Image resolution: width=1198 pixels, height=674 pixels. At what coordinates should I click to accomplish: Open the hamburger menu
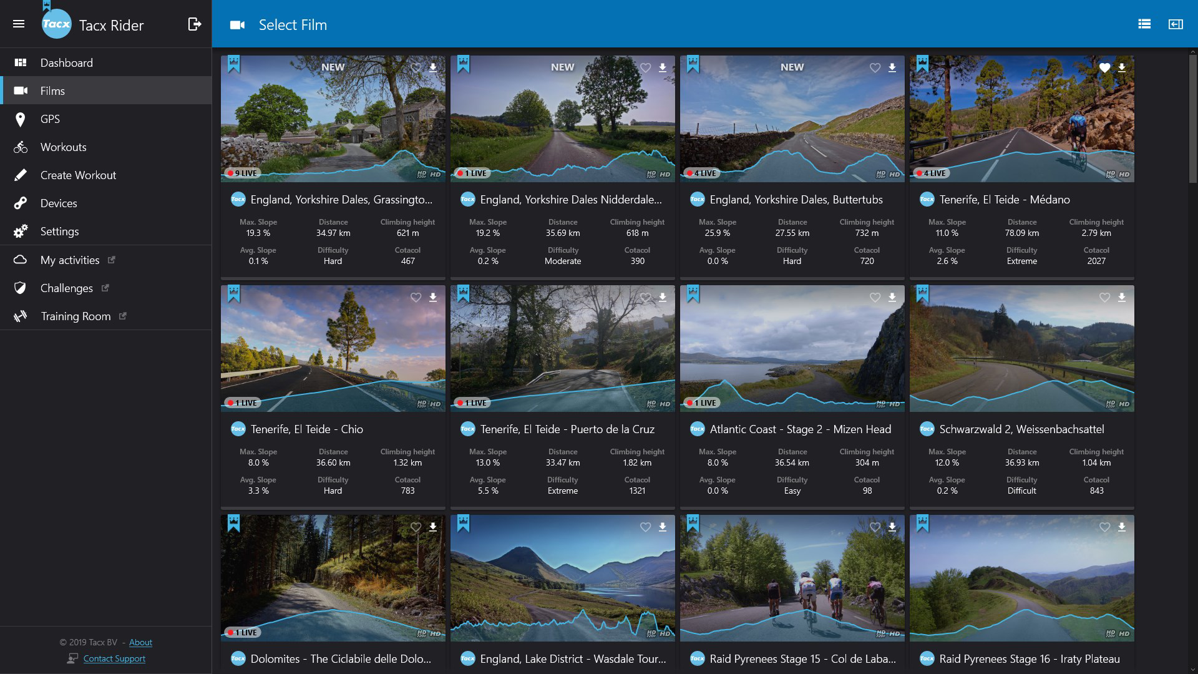click(x=19, y=24)
